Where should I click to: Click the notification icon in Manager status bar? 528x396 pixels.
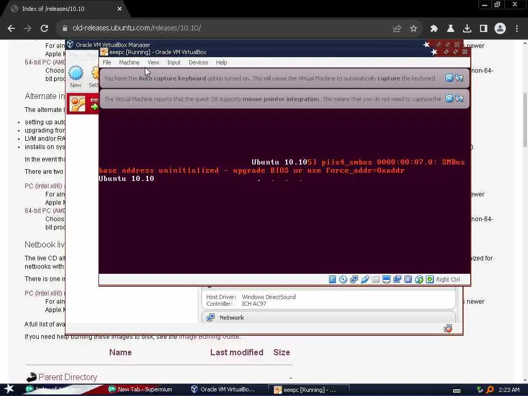[x=448, y=328]
